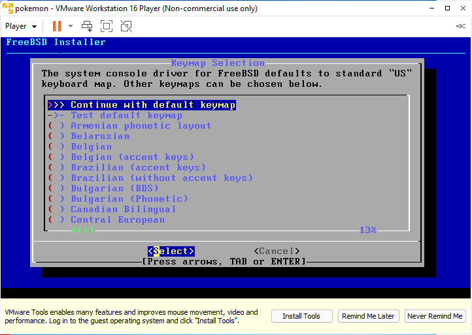Screen dimensions: 472x335
Task: Close the VMware Player window
Action: pyautogui.click(x=464, y=8)
